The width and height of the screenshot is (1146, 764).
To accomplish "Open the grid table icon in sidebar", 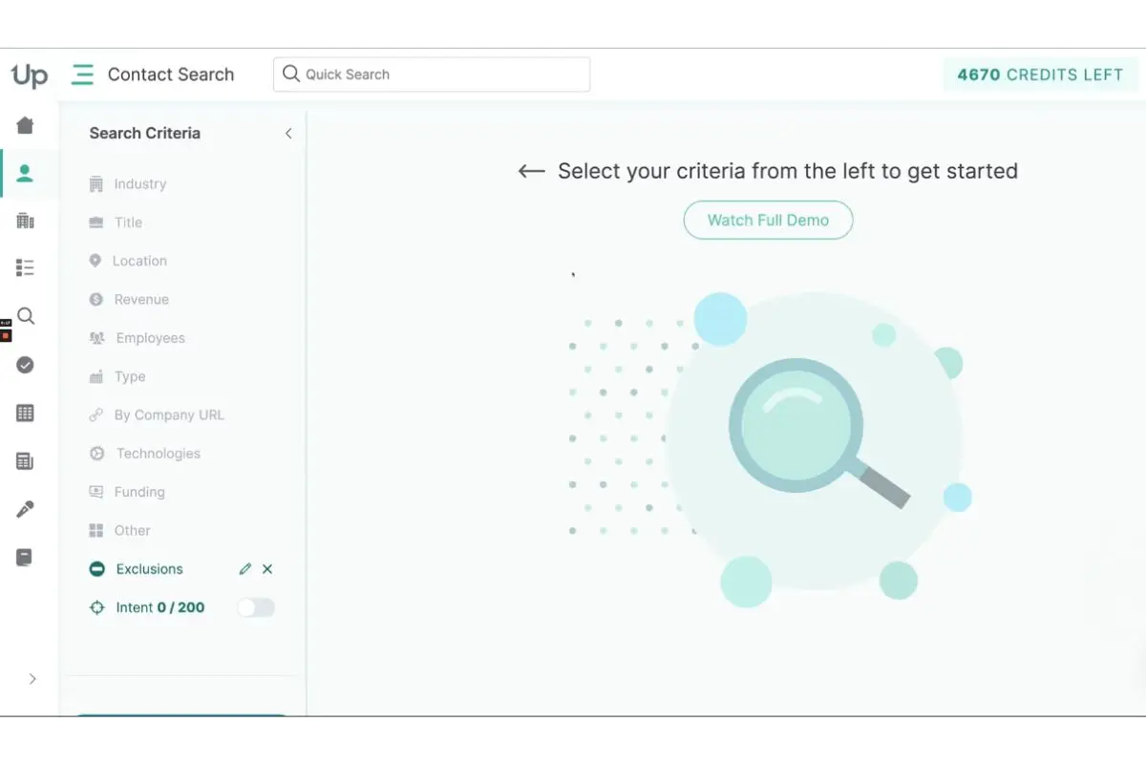I will (x=25, y=413).
